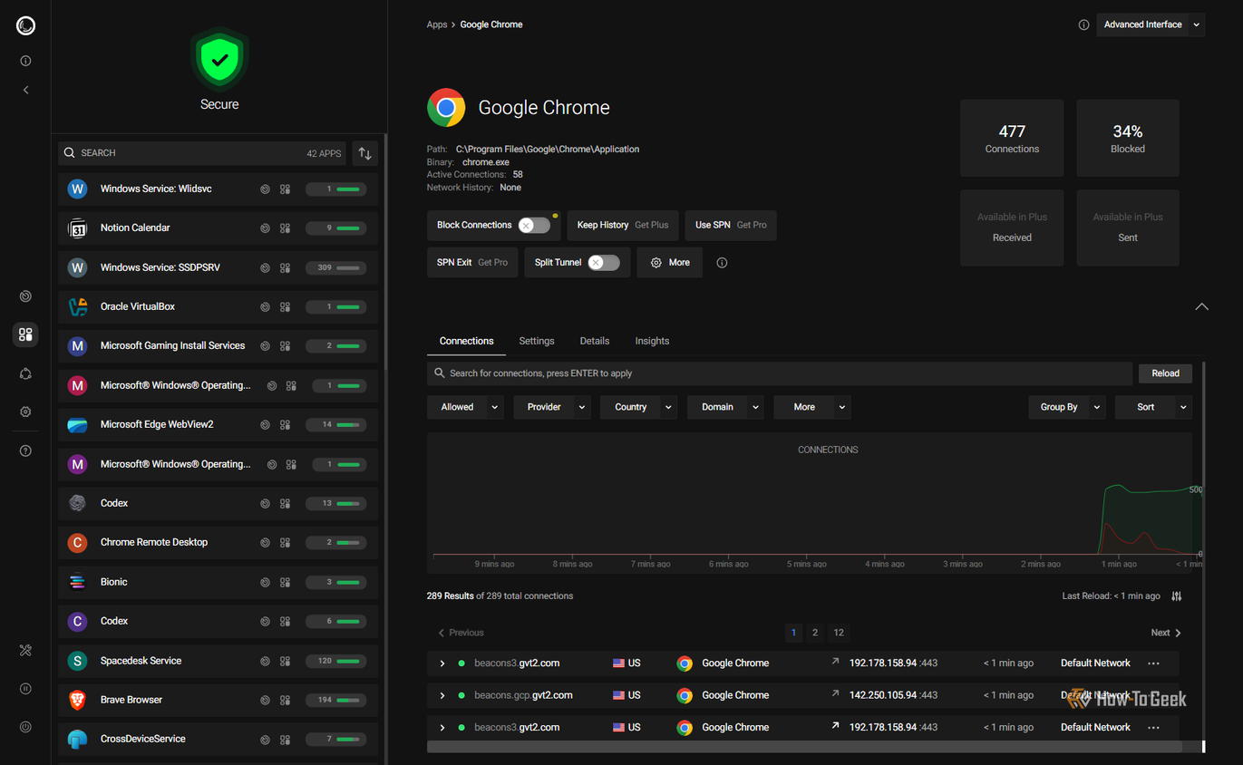Click the info icon beside Advanced Interface
The width and height of the screenshot is (1243, 765).
tap(1083, 24)
